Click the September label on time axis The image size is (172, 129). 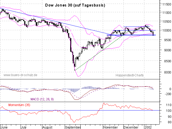tap(73, 127)
